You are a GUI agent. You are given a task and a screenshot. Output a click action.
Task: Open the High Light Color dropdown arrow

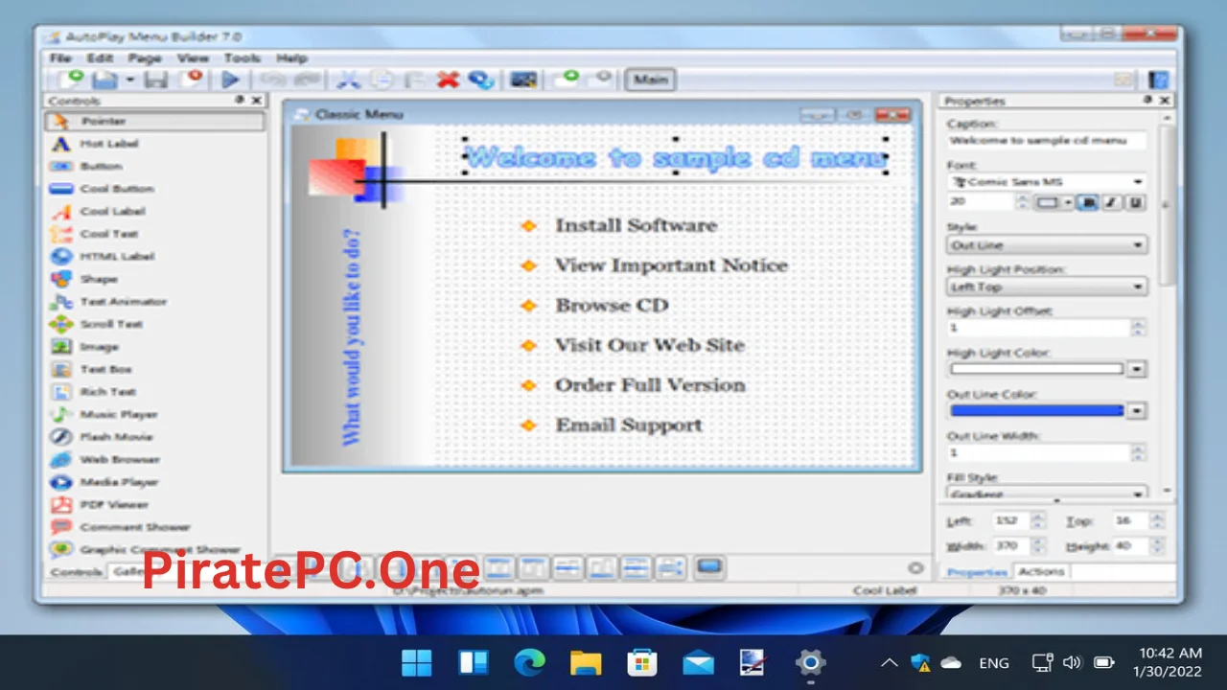(x=1137, y=369)
